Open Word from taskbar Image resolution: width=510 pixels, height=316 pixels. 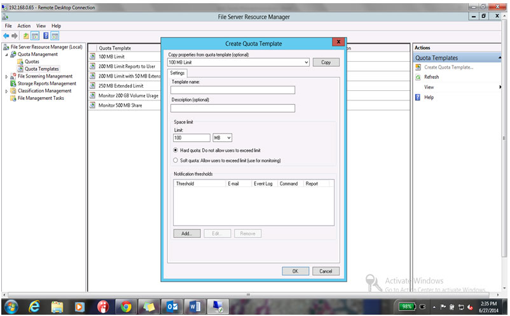coord(195,307)
